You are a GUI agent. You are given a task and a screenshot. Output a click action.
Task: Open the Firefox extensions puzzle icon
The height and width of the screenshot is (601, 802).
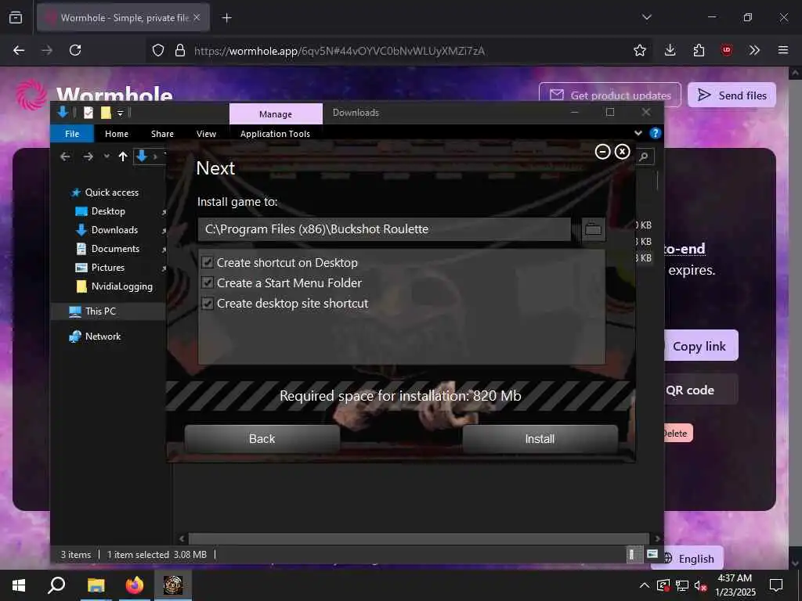click(x=699, y=50)
